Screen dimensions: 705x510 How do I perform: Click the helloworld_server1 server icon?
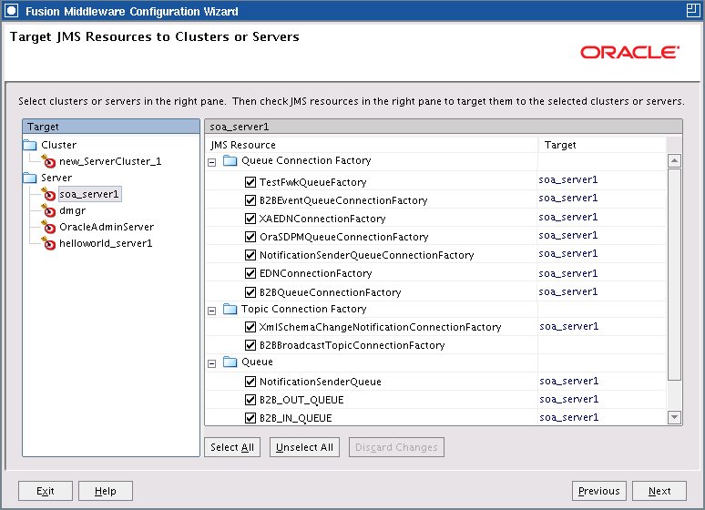(48, 243)
